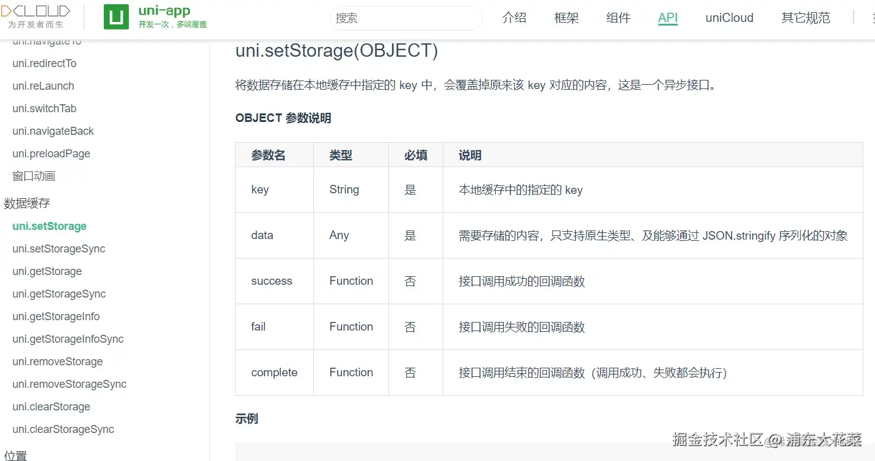Screen dimensions: 875x461
Task: Open the 框架 navigation menu
Action: (566, 18)
